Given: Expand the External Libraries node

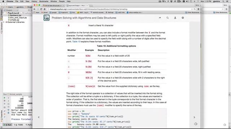Looking at the screenshot, I should pyautogui.click(x=4, y=22).
